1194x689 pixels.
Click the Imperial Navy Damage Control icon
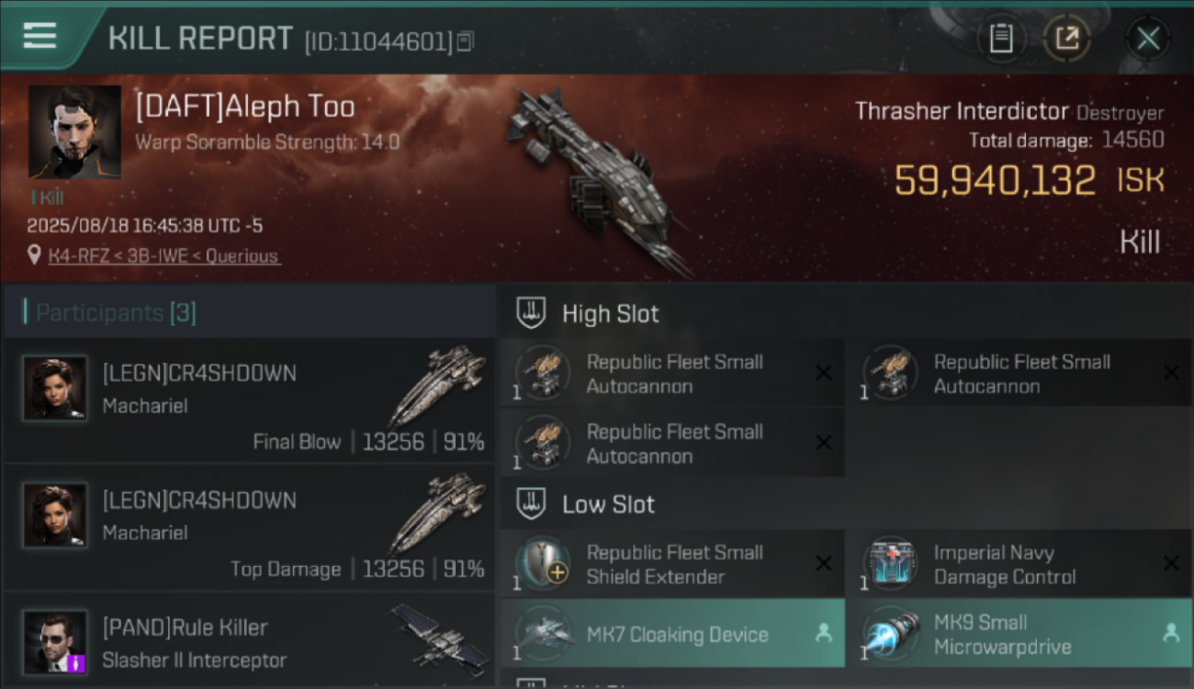tap(891, 563)
